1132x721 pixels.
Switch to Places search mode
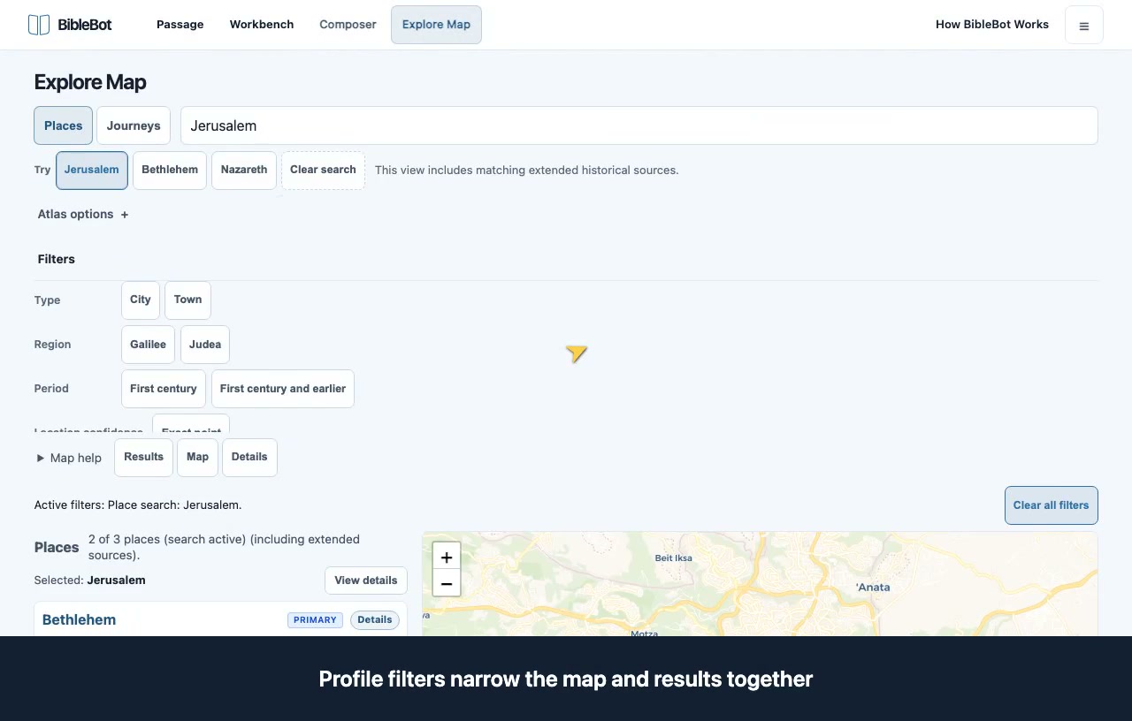click(x=64, y=125)
